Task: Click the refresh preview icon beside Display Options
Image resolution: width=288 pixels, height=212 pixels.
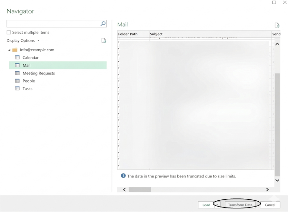Action: pyautogui.click(x=104, y=40)
